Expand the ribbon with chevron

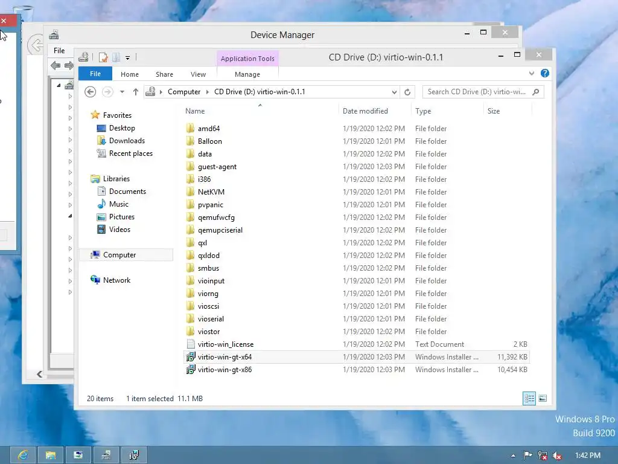click(532, 73)
